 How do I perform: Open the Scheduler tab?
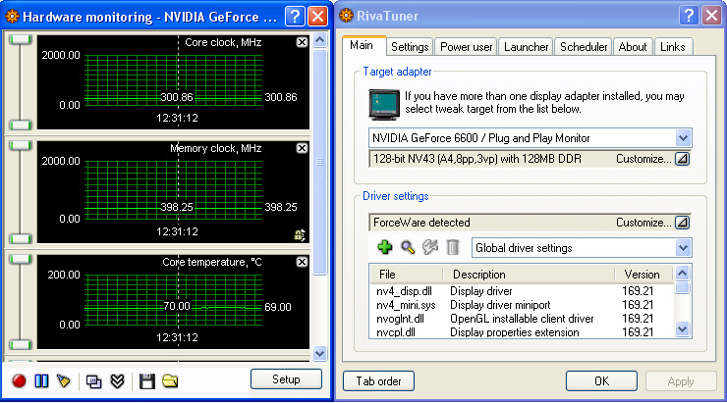pyautogui.click(x=584, y=47)
